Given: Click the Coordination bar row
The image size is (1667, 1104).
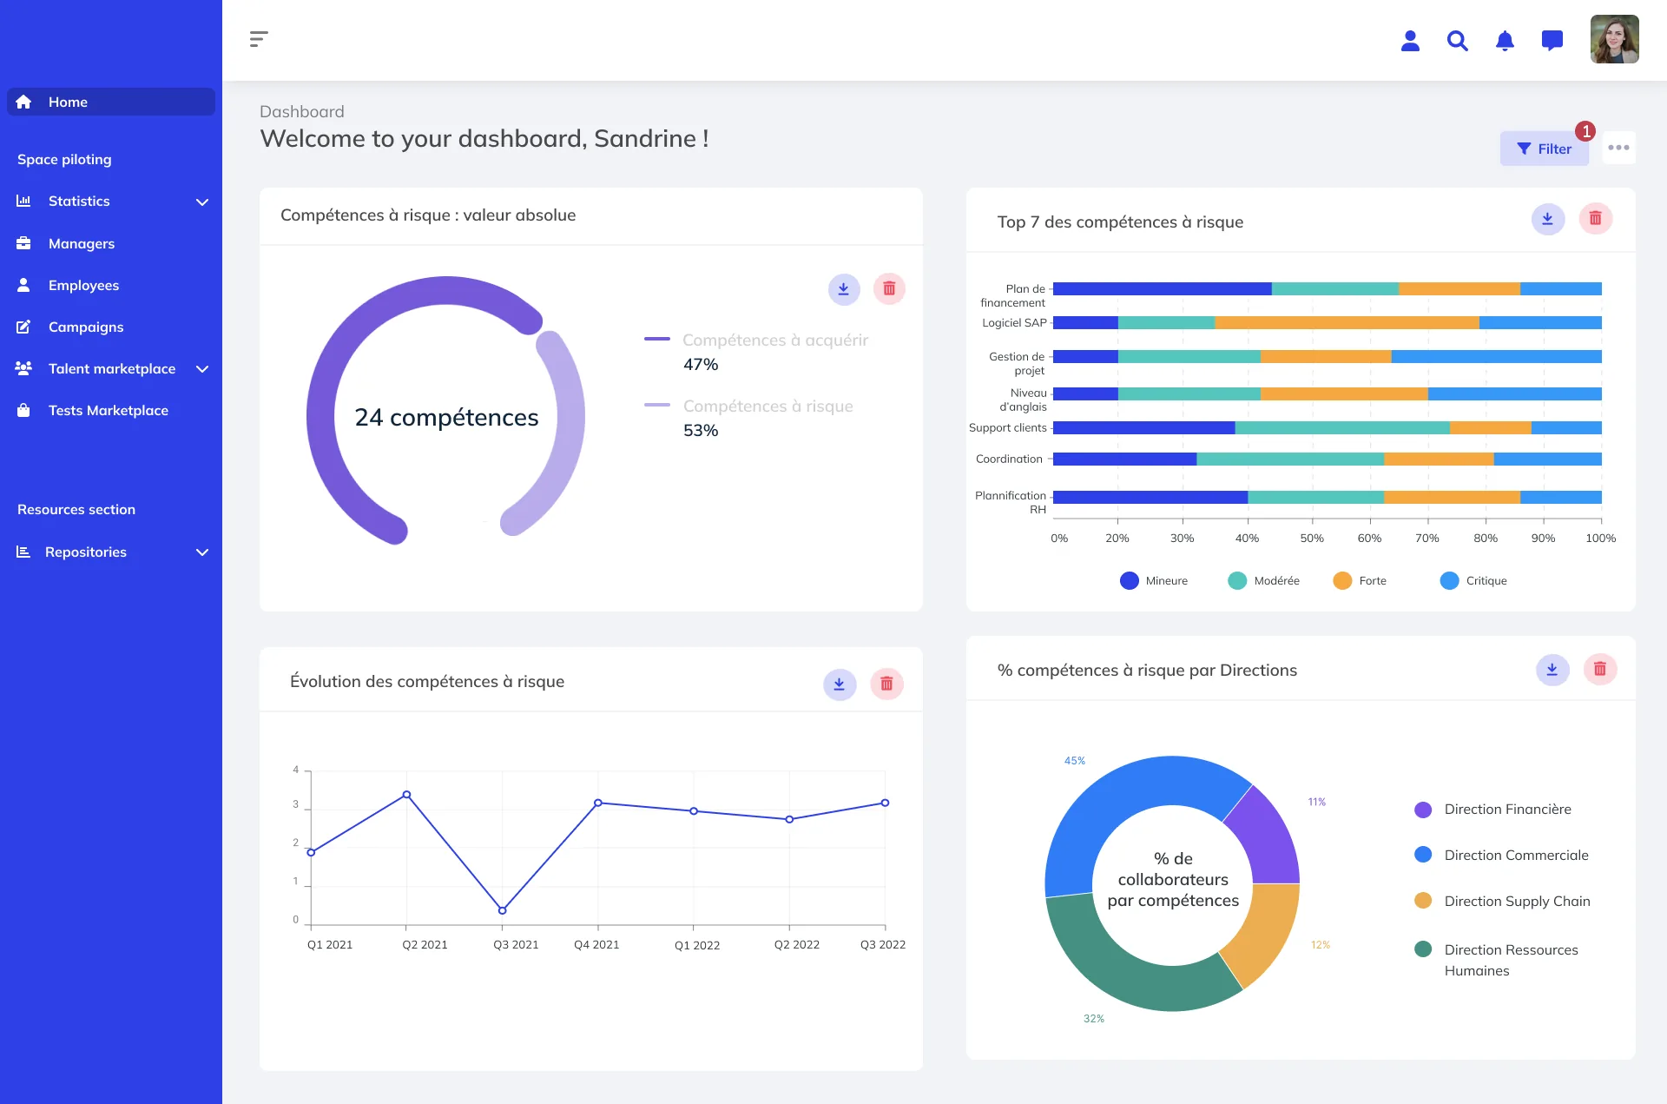Looking at the screenshot, I should [1327, 459].
